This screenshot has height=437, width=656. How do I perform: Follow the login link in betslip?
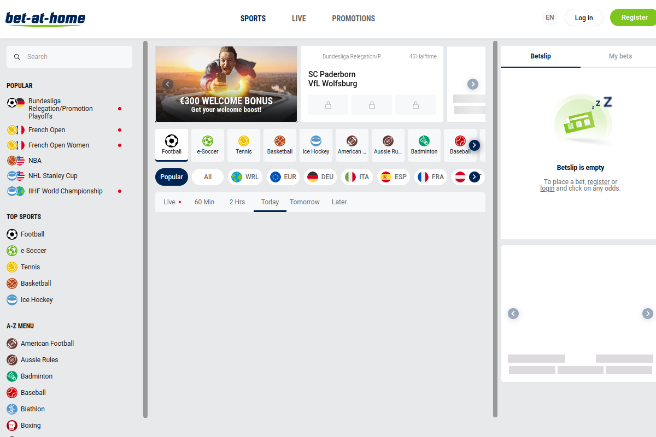click(547, 188)
